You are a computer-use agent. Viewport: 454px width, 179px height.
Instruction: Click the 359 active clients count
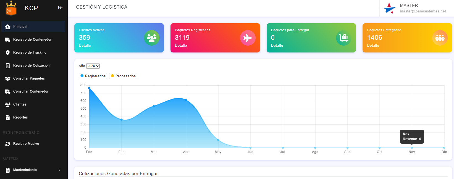tap(85, 38)
